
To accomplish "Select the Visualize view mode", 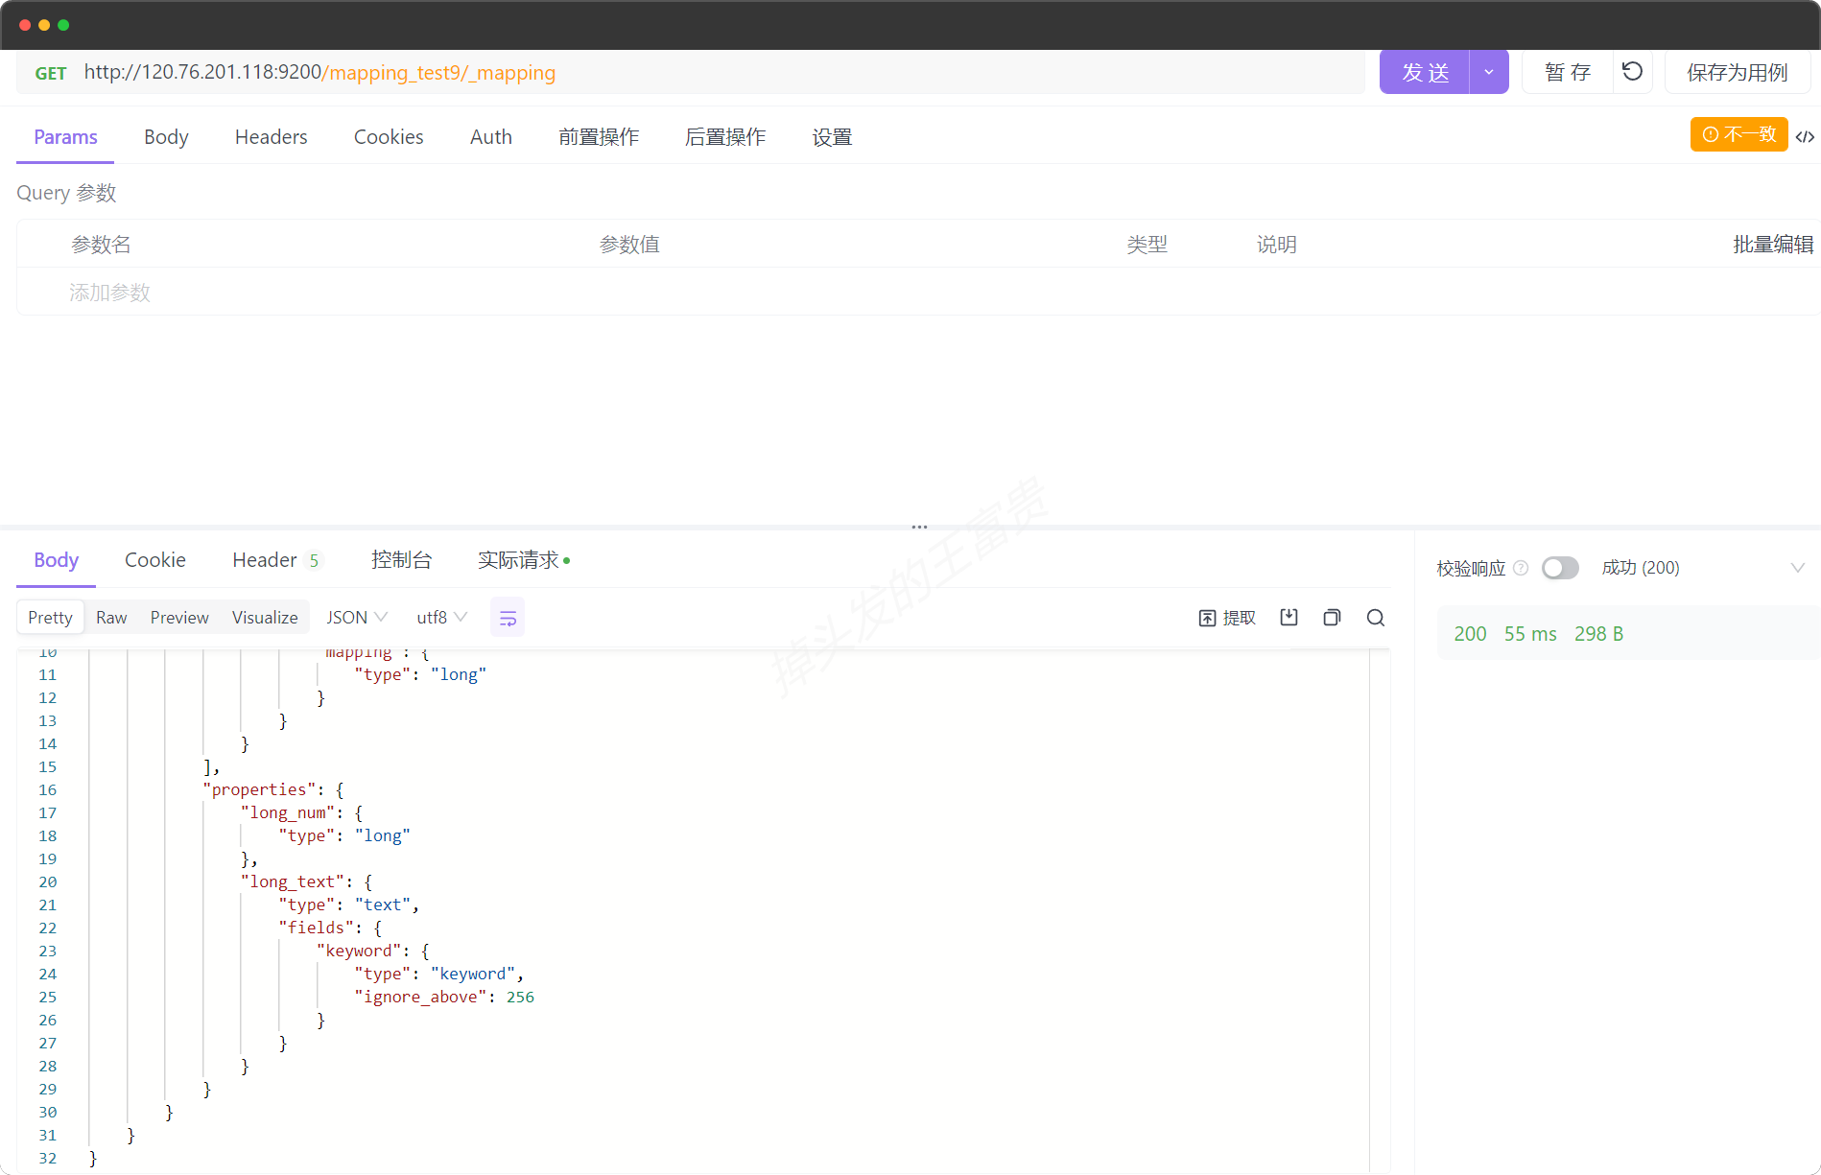I will (265, 618).
